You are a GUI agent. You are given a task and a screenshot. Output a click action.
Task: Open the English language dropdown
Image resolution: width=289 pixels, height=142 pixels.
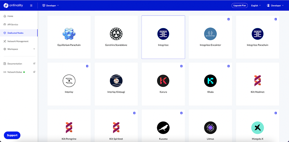(256, 5)
